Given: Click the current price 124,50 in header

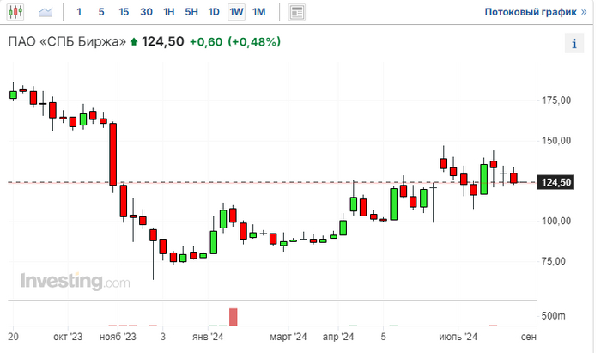Looking at the screenshot, I should [163, 41].
